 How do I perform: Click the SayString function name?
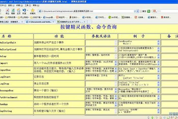pos(6,111)
